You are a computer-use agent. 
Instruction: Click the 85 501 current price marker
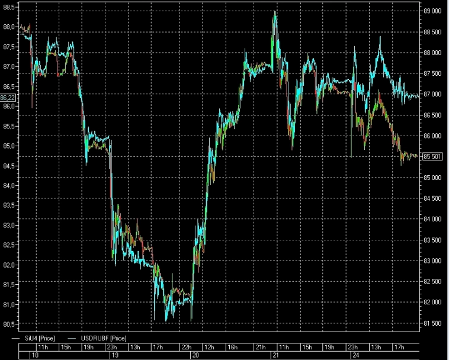(432, 156)
